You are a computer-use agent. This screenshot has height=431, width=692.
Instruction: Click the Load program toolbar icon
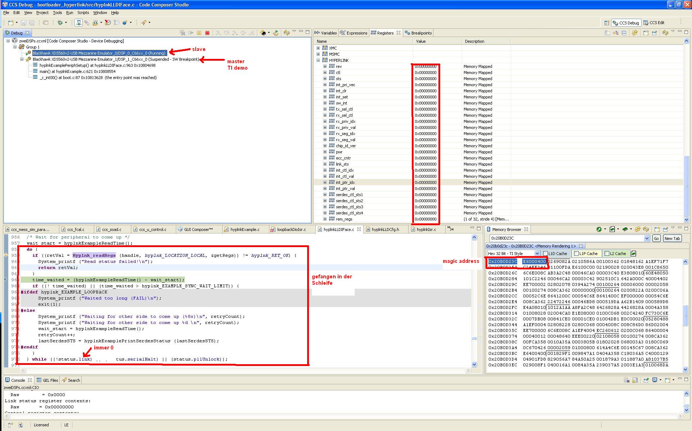pyautogui.click(x=95, y=23)
